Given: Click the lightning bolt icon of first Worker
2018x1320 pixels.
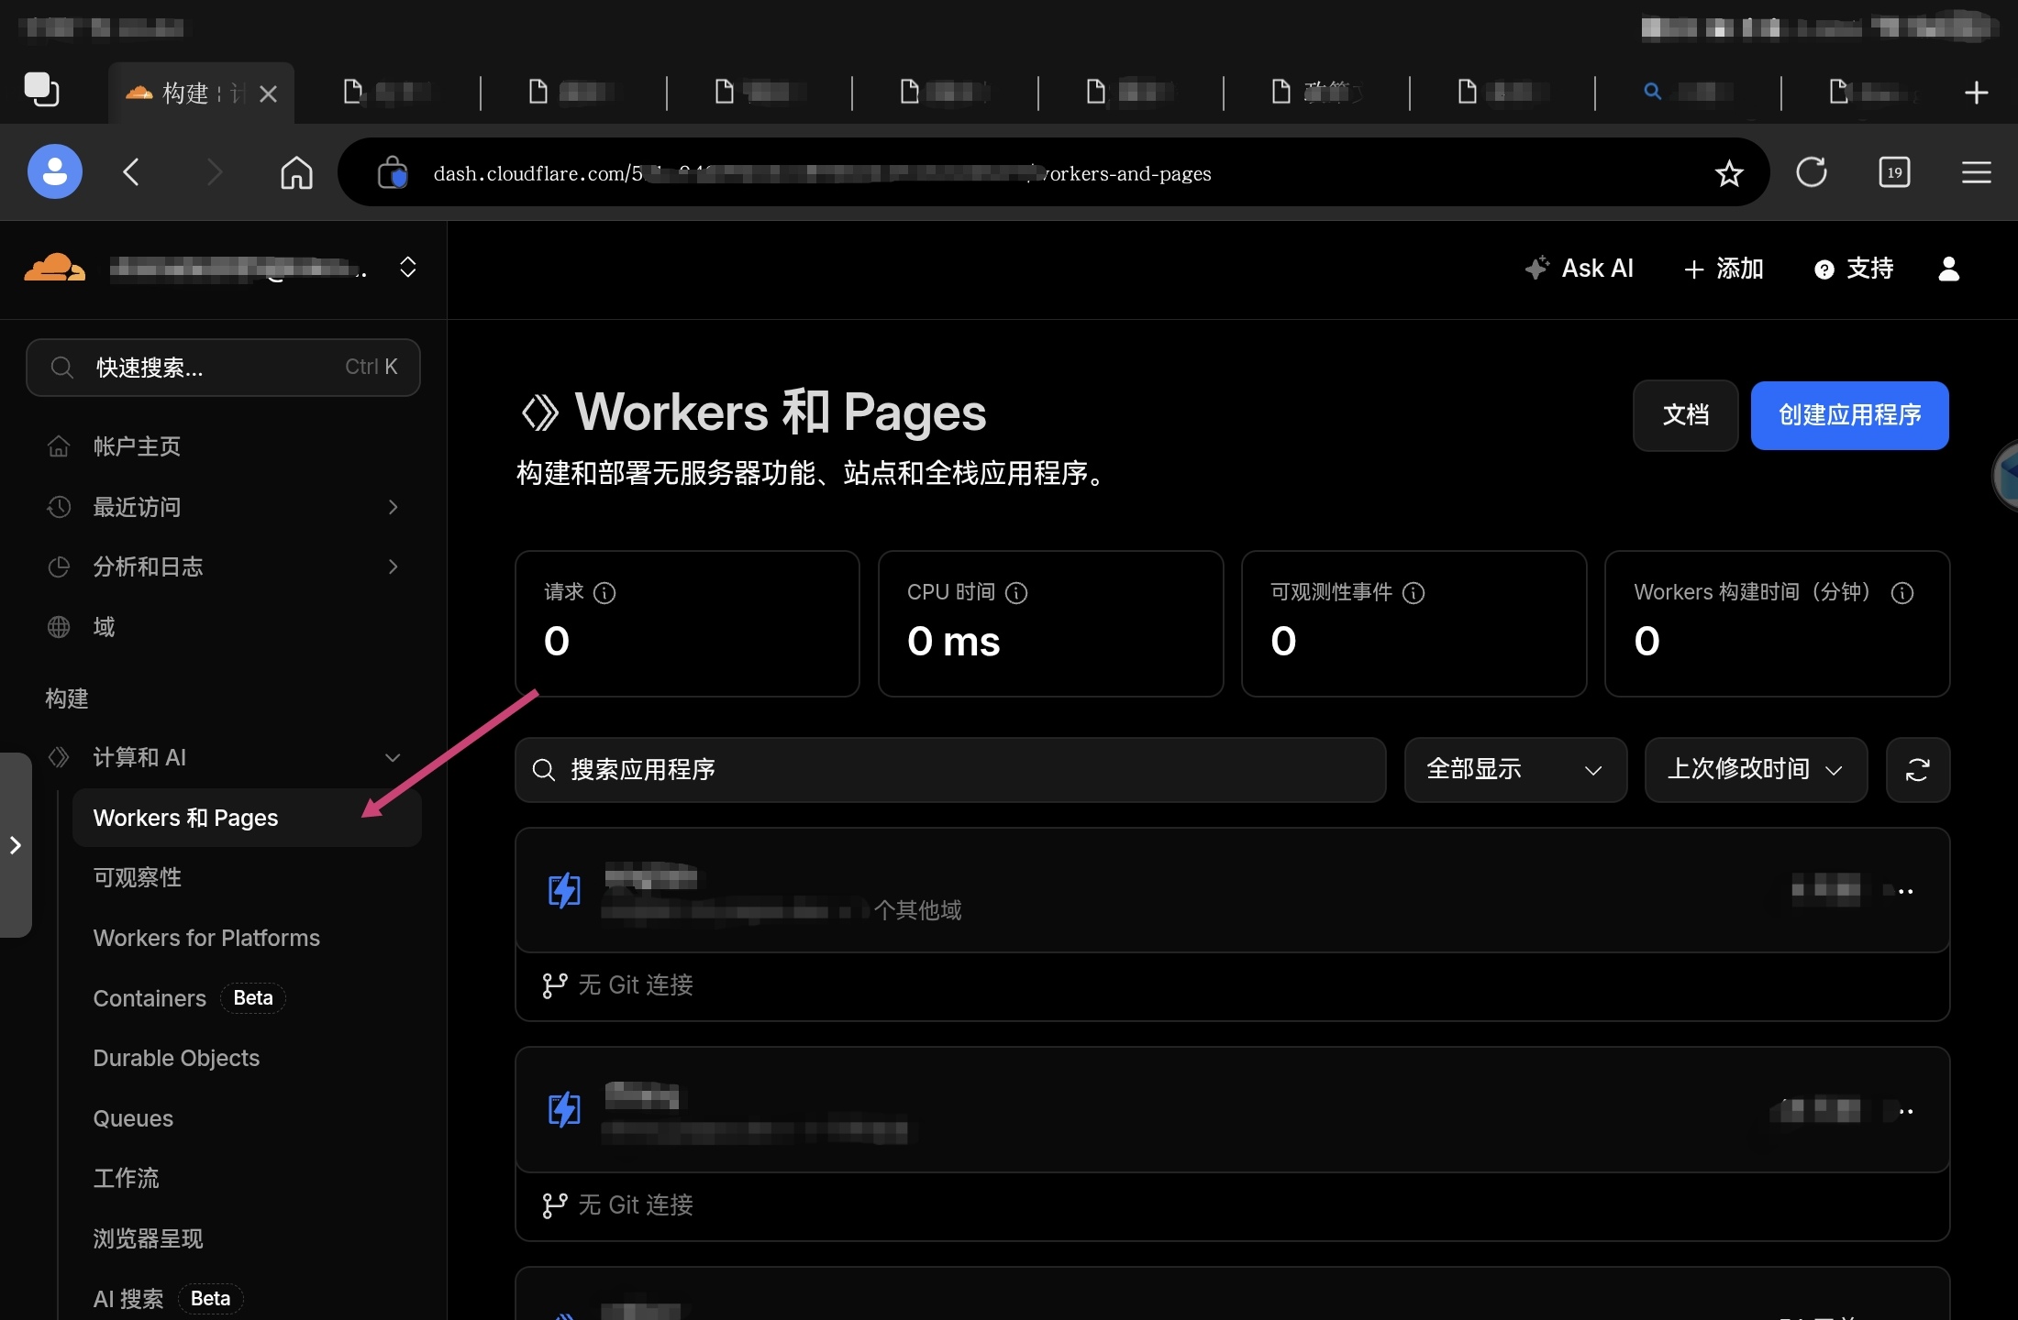Looking at the screenshot, I should [x=564, y=889].
